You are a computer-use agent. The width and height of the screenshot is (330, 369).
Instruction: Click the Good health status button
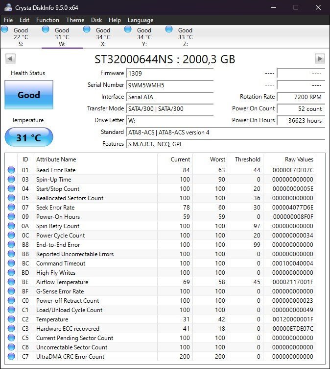tap(28, 95)
